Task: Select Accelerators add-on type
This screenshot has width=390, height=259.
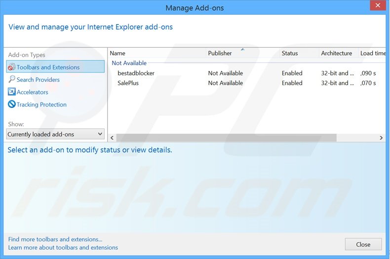Action: point(32,92)
